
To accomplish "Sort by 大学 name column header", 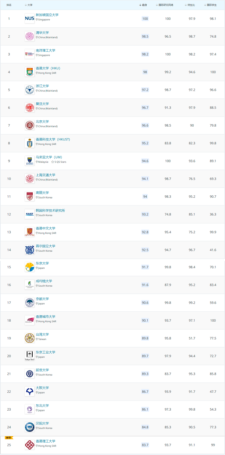I will tap(29, 5).
